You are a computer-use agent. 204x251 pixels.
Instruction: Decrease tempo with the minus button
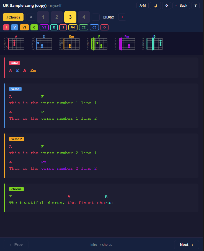click(x=96, y=17)
